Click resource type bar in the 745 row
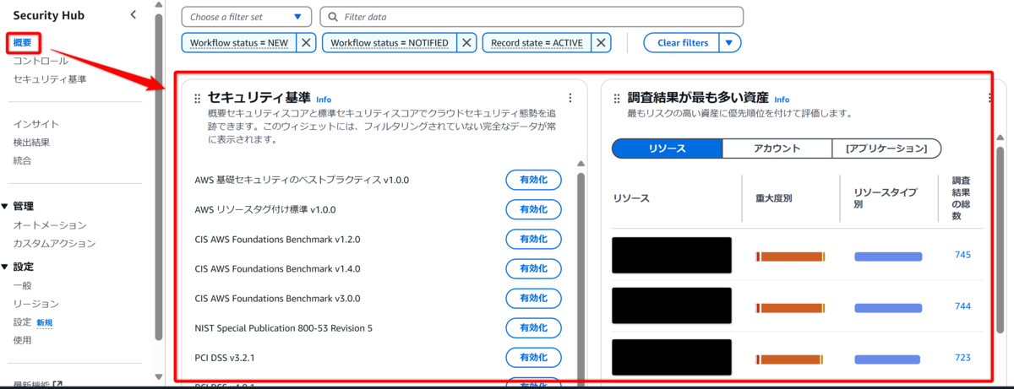The height and width of the screenshot is (389, 1014). click(x=888, y=257)
